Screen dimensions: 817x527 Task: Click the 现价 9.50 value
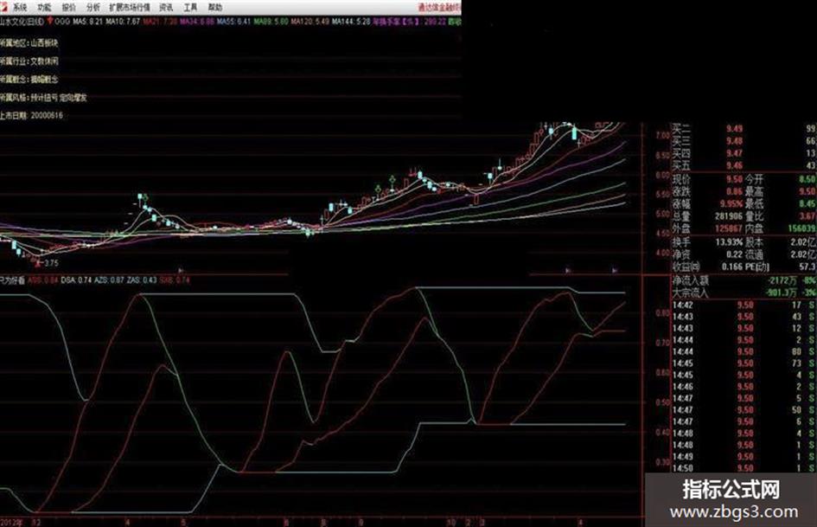click(x=734, y=179)
